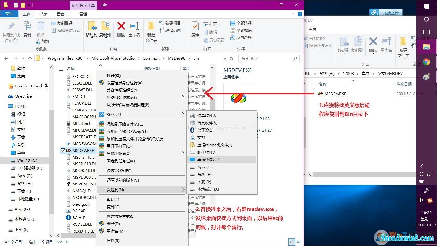Screen dimensions: 437x246
Task: Click the volume speaker tray icon
Action: [421, 174]
